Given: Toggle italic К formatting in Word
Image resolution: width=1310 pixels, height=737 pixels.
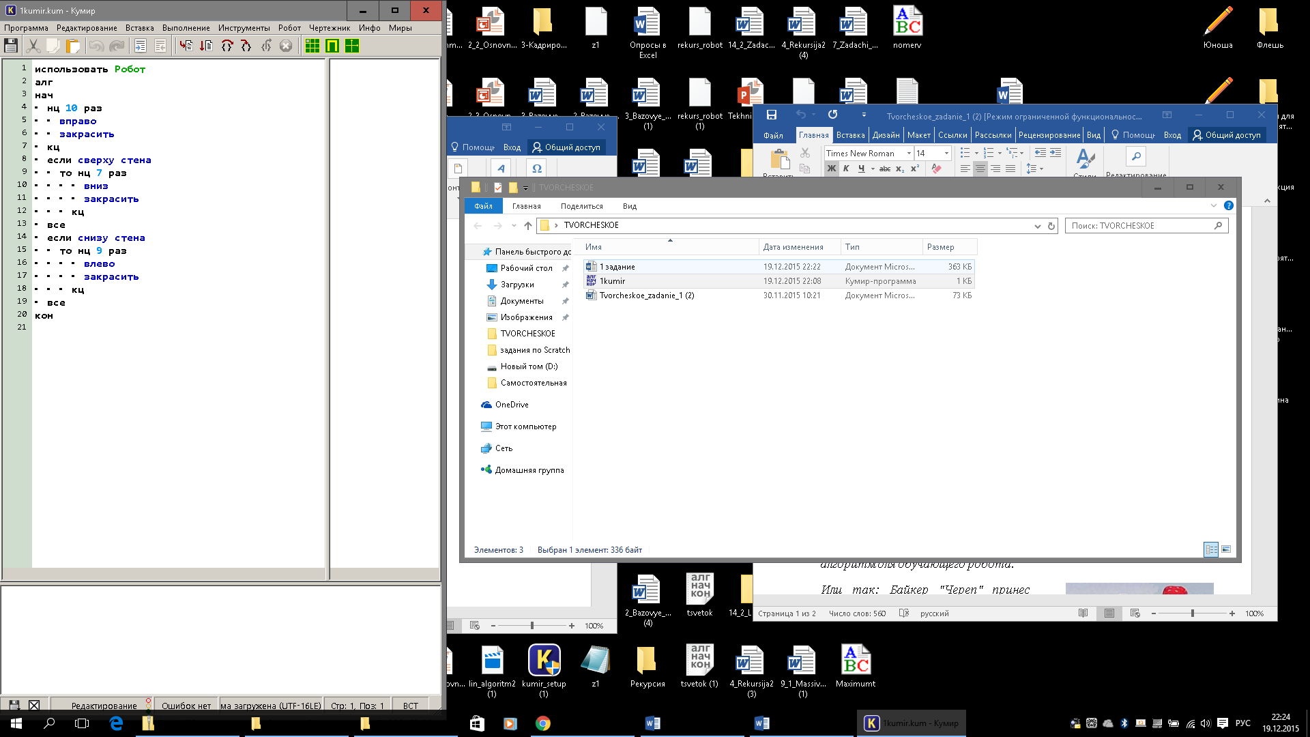Looking at the screenshot, I should click(x=846, y=169).
